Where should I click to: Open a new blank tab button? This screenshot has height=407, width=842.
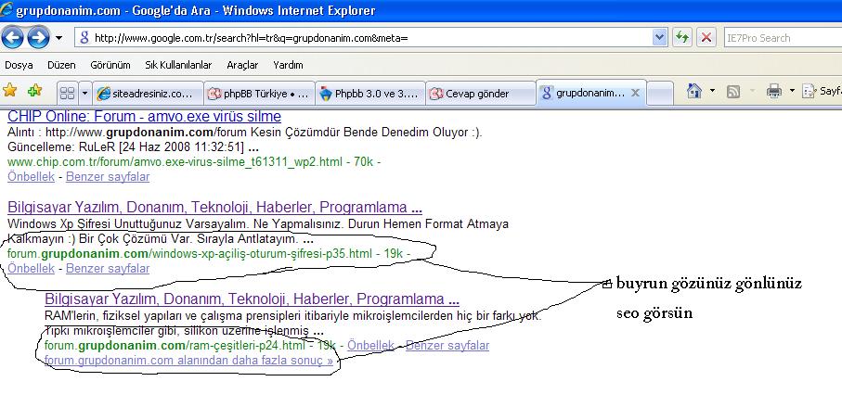(x=660, y=94)
